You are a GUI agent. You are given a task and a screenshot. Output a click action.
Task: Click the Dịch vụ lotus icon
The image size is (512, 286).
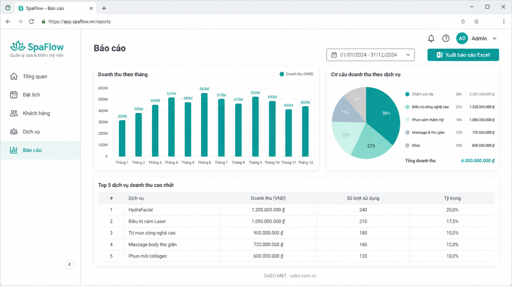(14, 132)
